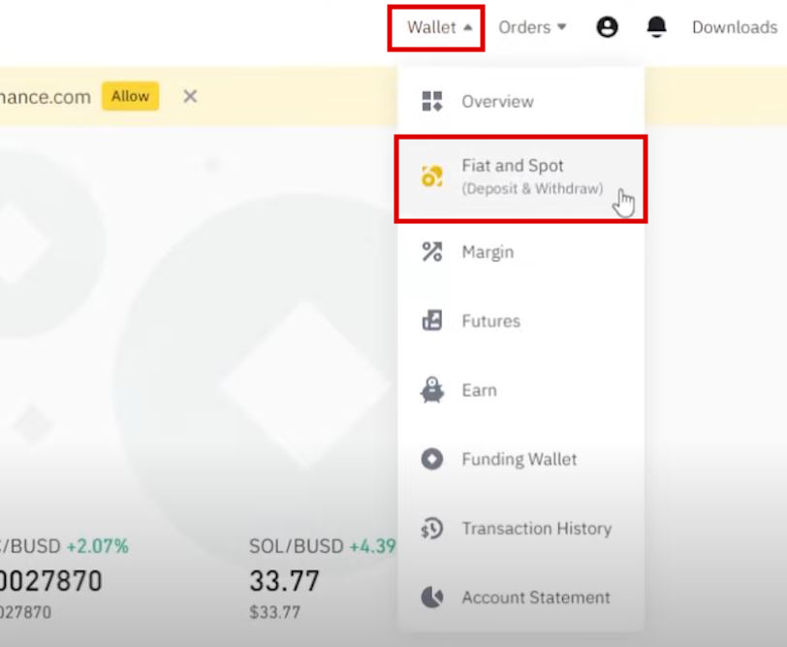The width and height of the screenshot is (787, 647).
Task: Open Funding Wallet menu entry
Action: point(521,459)
